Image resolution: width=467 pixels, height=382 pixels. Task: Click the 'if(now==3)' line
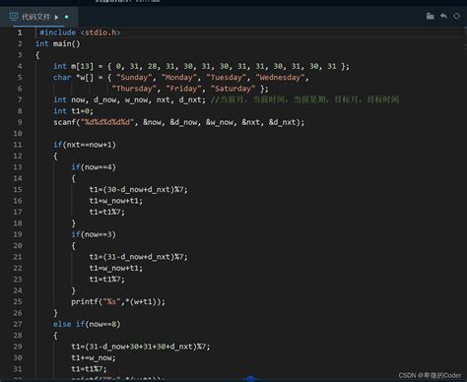(x=94, y=234)
